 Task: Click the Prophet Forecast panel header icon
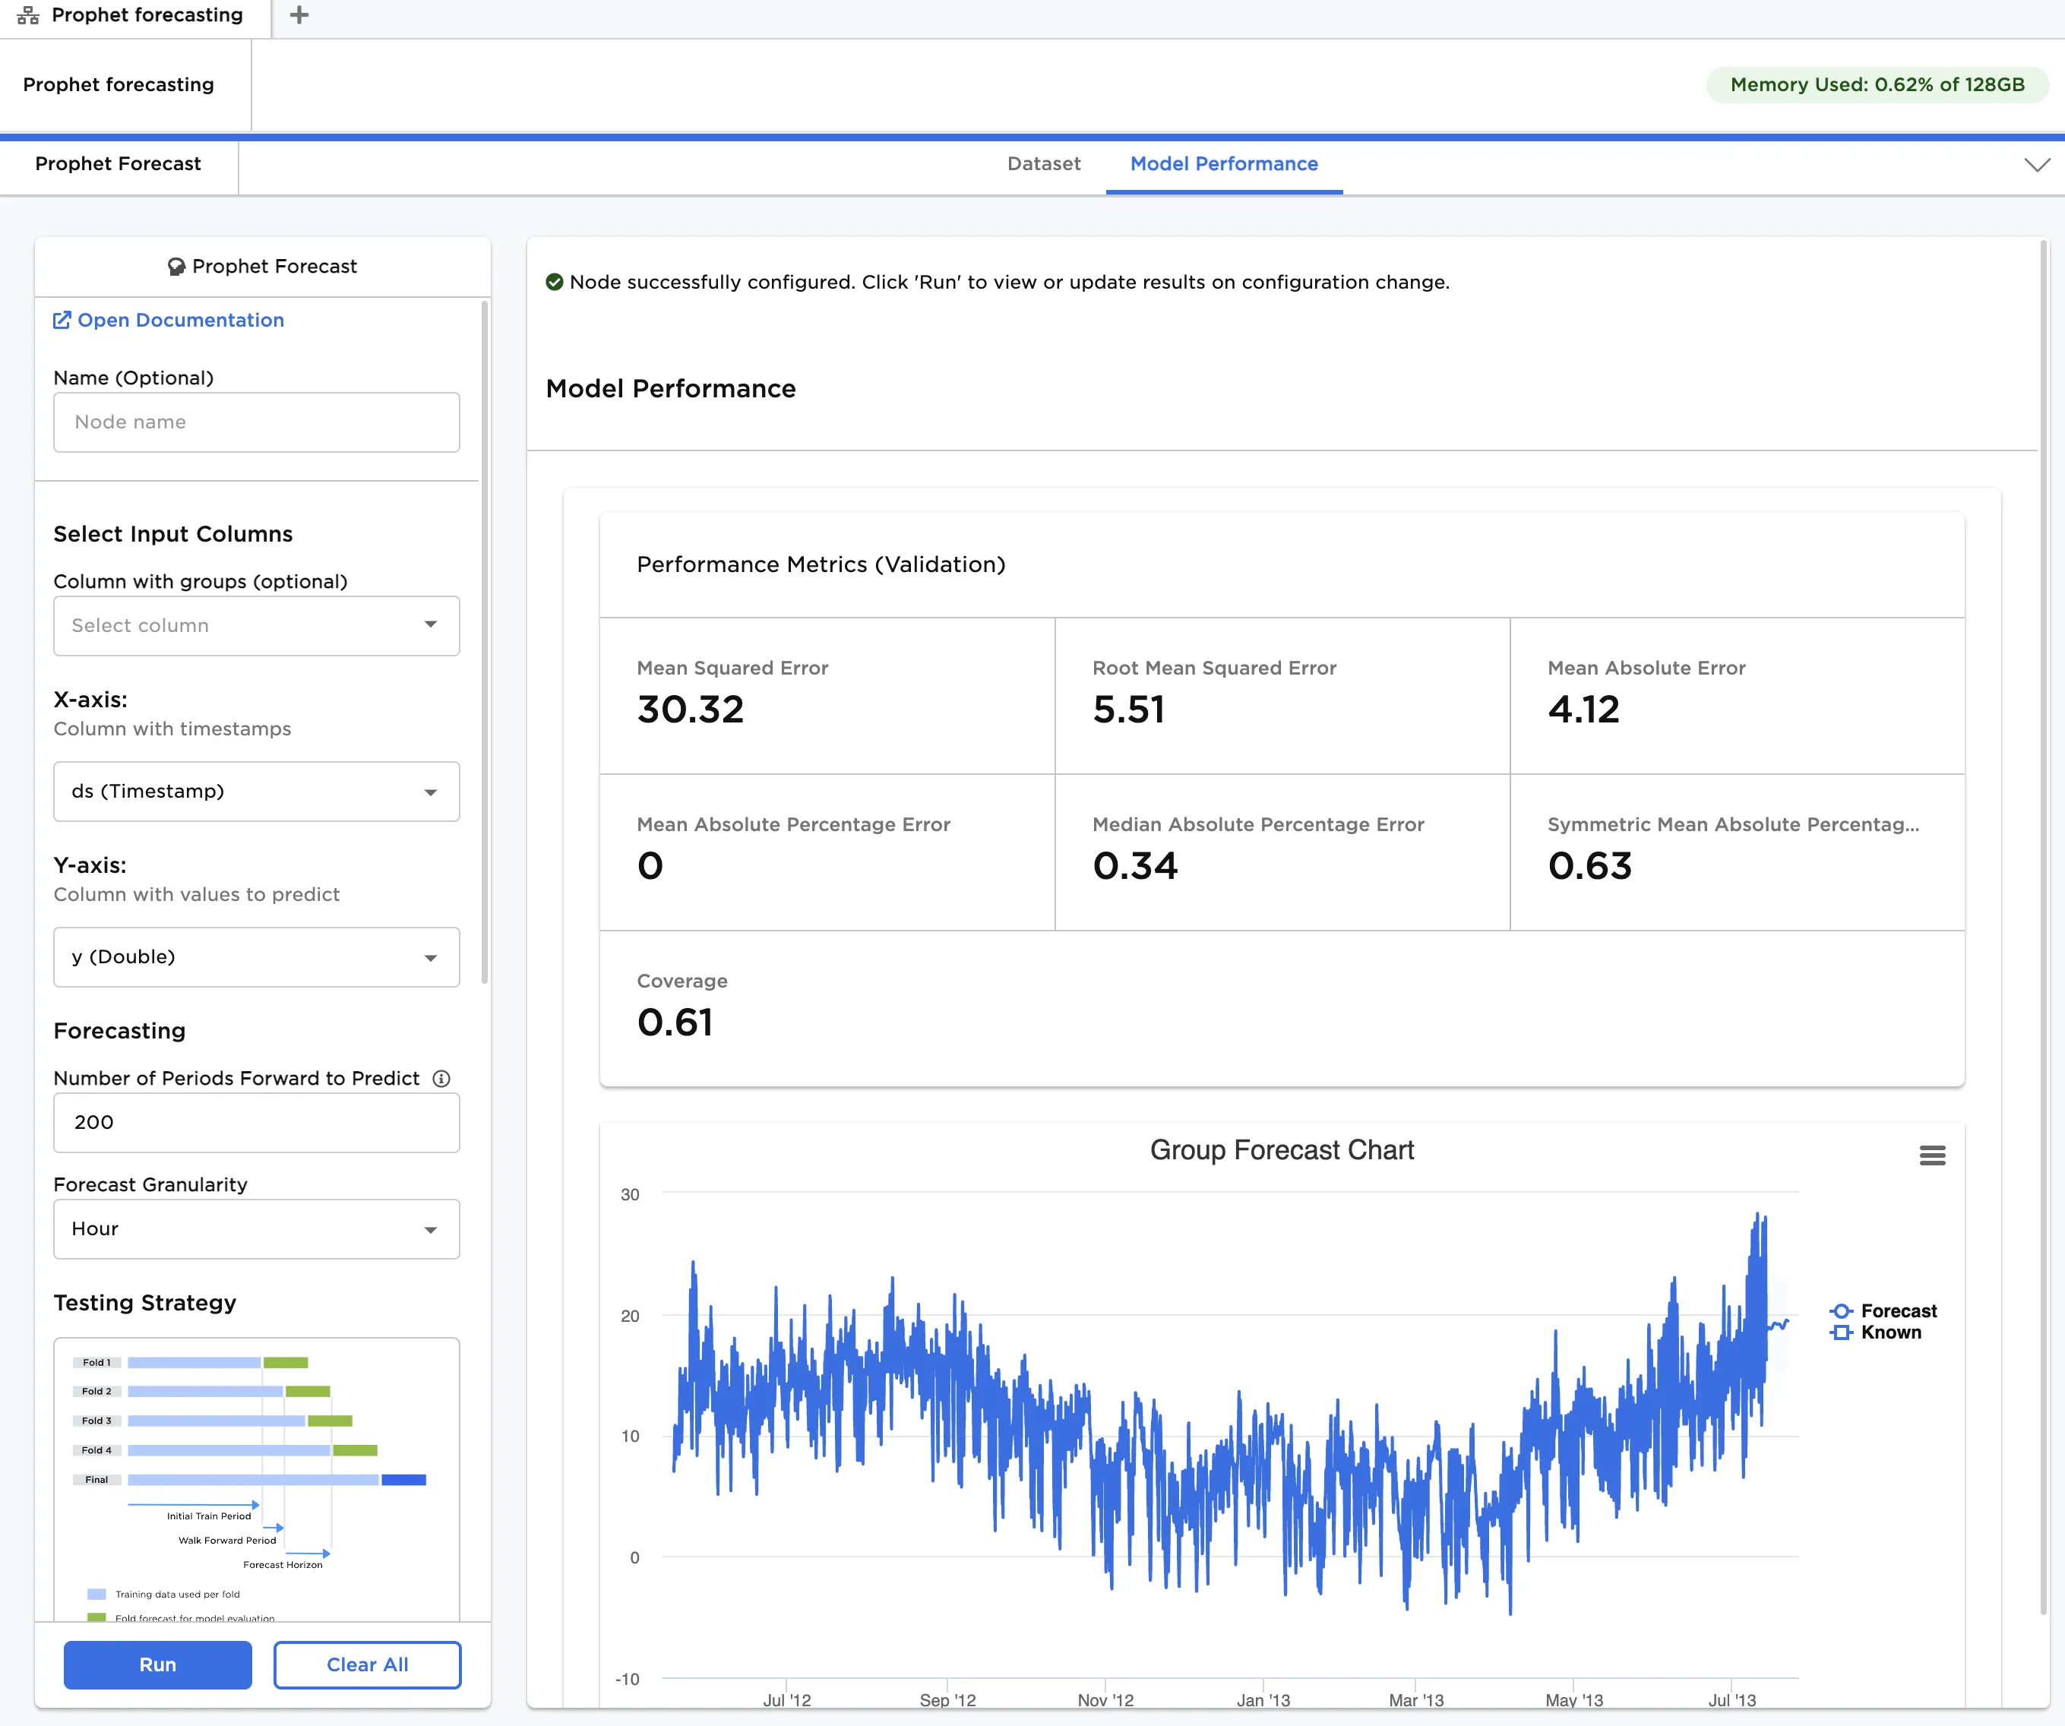[176, 267]
